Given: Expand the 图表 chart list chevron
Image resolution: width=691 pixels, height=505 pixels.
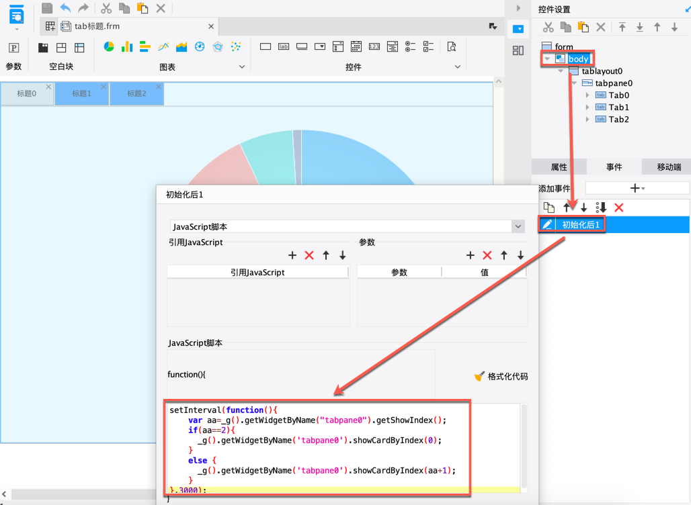Looking at the screenshot, I should pyautogui.click(x=242, y=67).
